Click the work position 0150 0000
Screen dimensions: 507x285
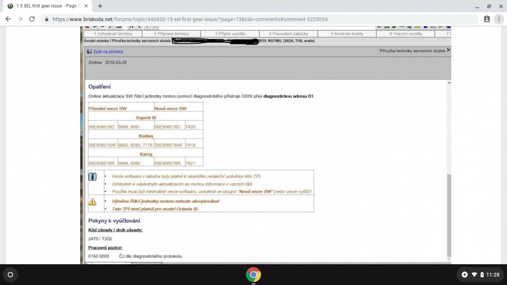coord(99,256)
